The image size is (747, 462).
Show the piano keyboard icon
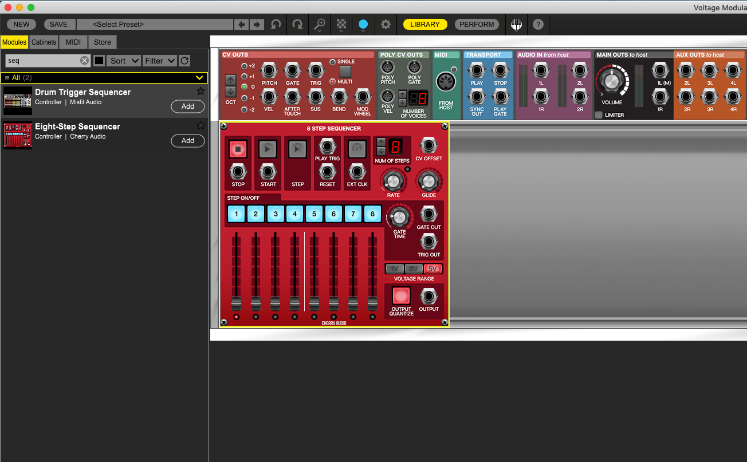coord(517,25)
